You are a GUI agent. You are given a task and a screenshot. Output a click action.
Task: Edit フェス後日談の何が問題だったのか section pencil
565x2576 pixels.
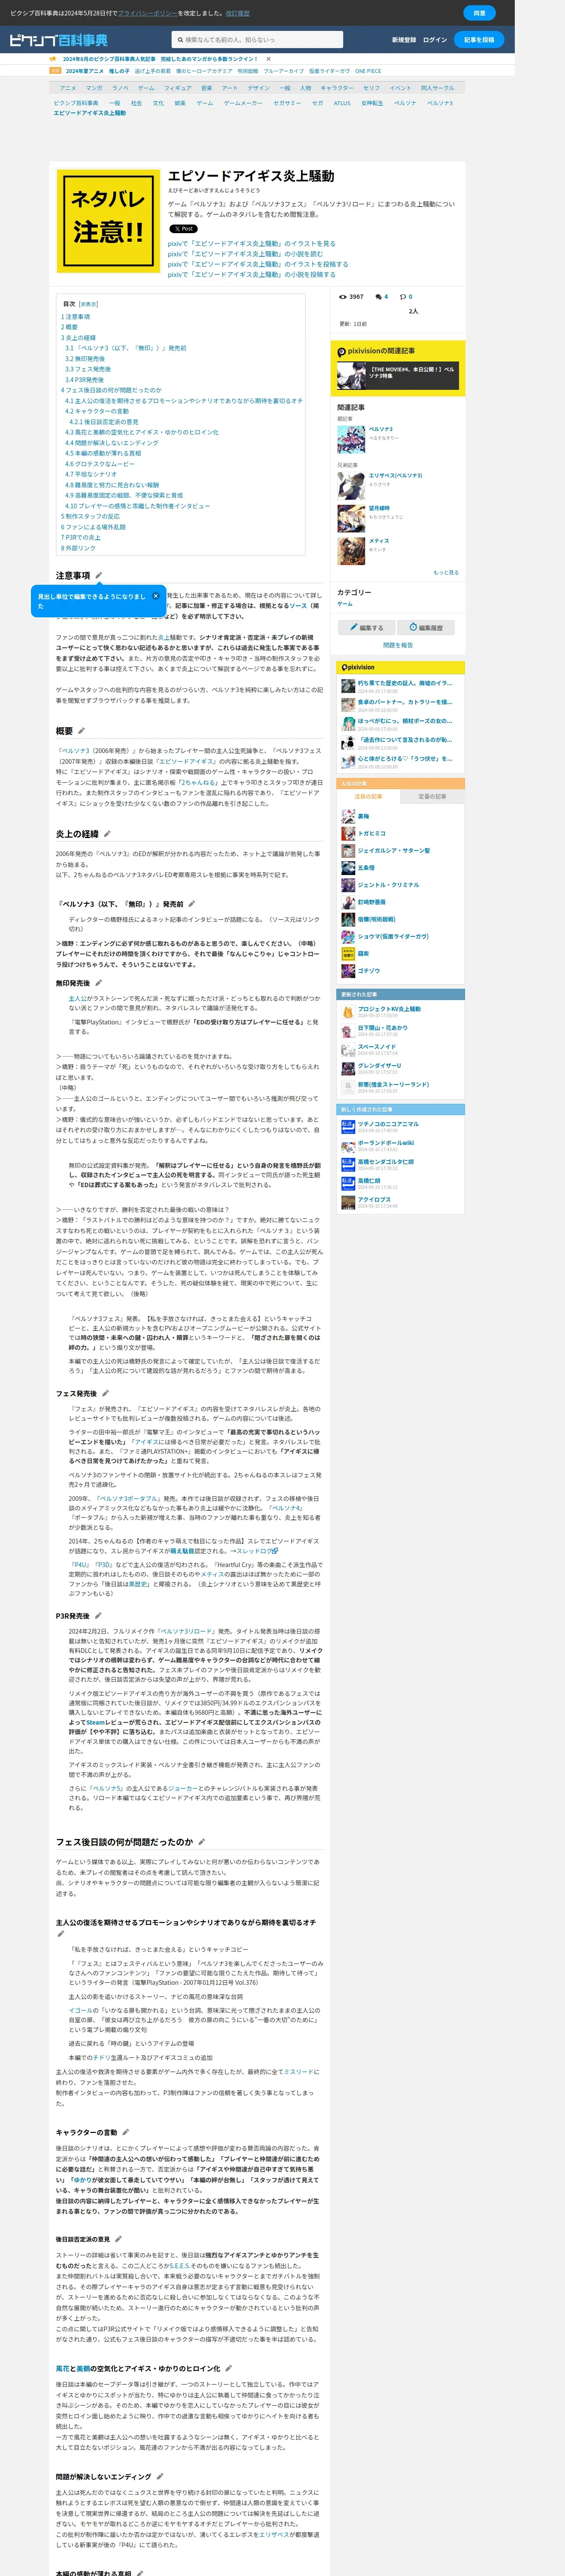pyautogui.click(x=201, y=1842)
